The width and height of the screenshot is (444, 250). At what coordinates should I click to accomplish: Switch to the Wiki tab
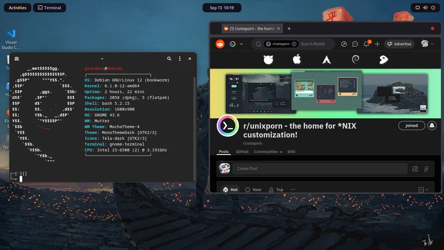point(291,152)
